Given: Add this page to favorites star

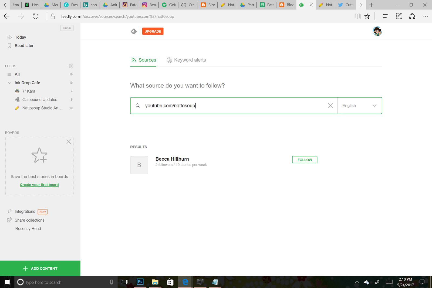Looking at the screenshot, I should [367, 16].
